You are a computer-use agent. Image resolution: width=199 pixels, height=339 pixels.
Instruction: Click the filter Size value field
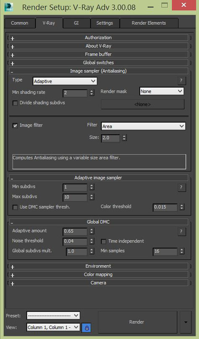pyautogui.click(x=110, y=138)
